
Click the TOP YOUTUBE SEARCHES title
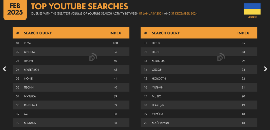[79, 6]
